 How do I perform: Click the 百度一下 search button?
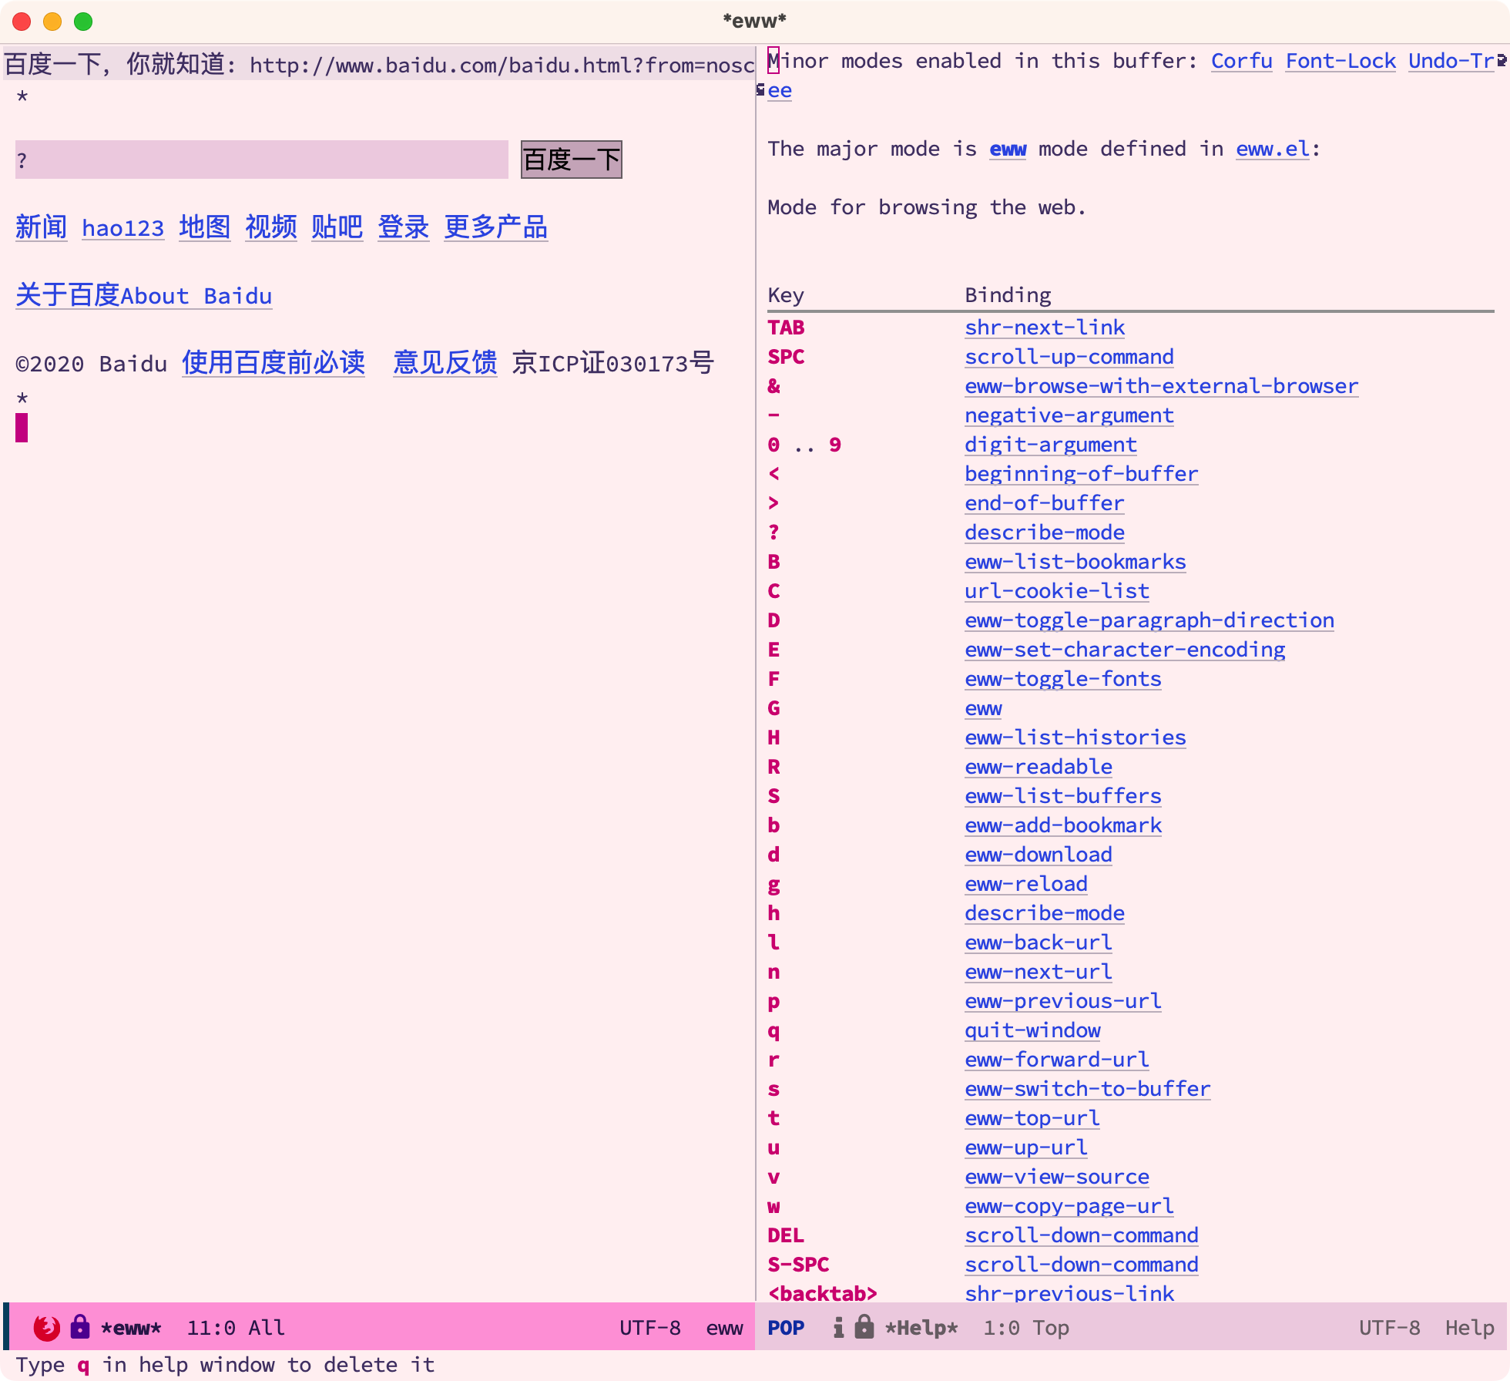(572, 160)
